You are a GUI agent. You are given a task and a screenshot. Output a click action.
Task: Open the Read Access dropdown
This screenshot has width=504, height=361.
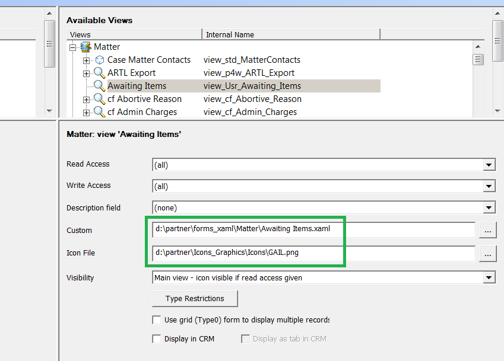point(489,165)
